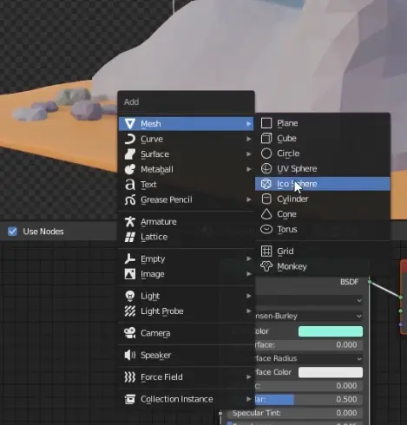Image resolution: width=407 pixels, height=425 pixels.
Task: Click the white Subsurface Color swatch
Action: (x=331, y=372)
